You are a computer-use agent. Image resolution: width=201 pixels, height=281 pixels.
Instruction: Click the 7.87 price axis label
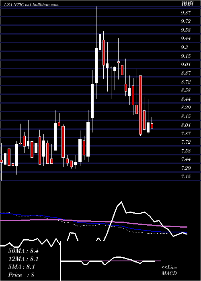(x=186, y=134)
